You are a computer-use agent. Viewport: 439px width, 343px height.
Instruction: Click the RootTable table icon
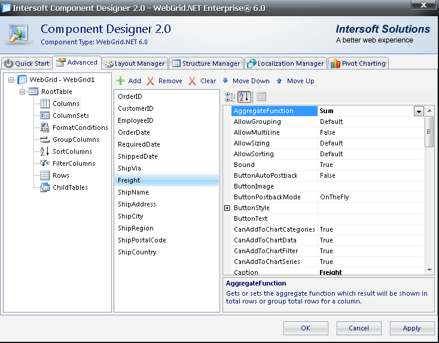point(33,92)
